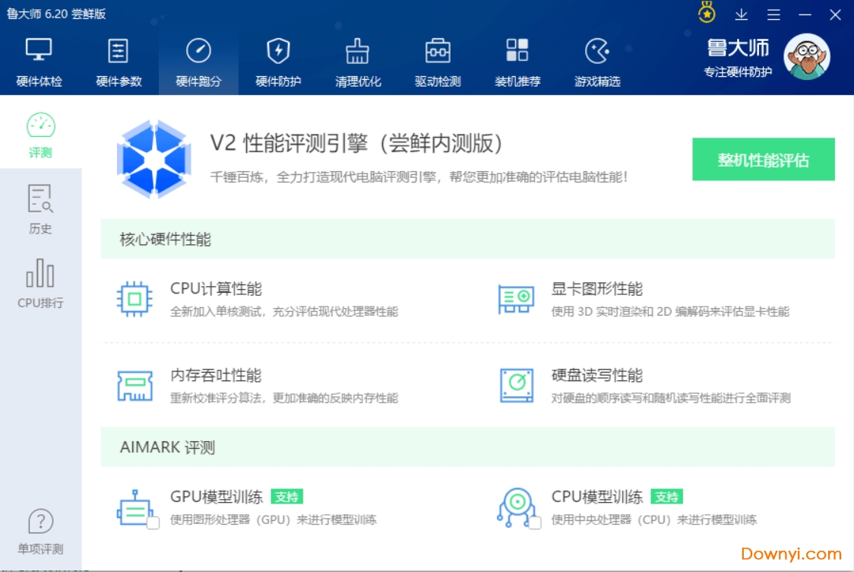Image resolution: width=854 pixels, height=572 pixels.
Task: Click the 整机性能评估 green button
Action: [764, 159]
